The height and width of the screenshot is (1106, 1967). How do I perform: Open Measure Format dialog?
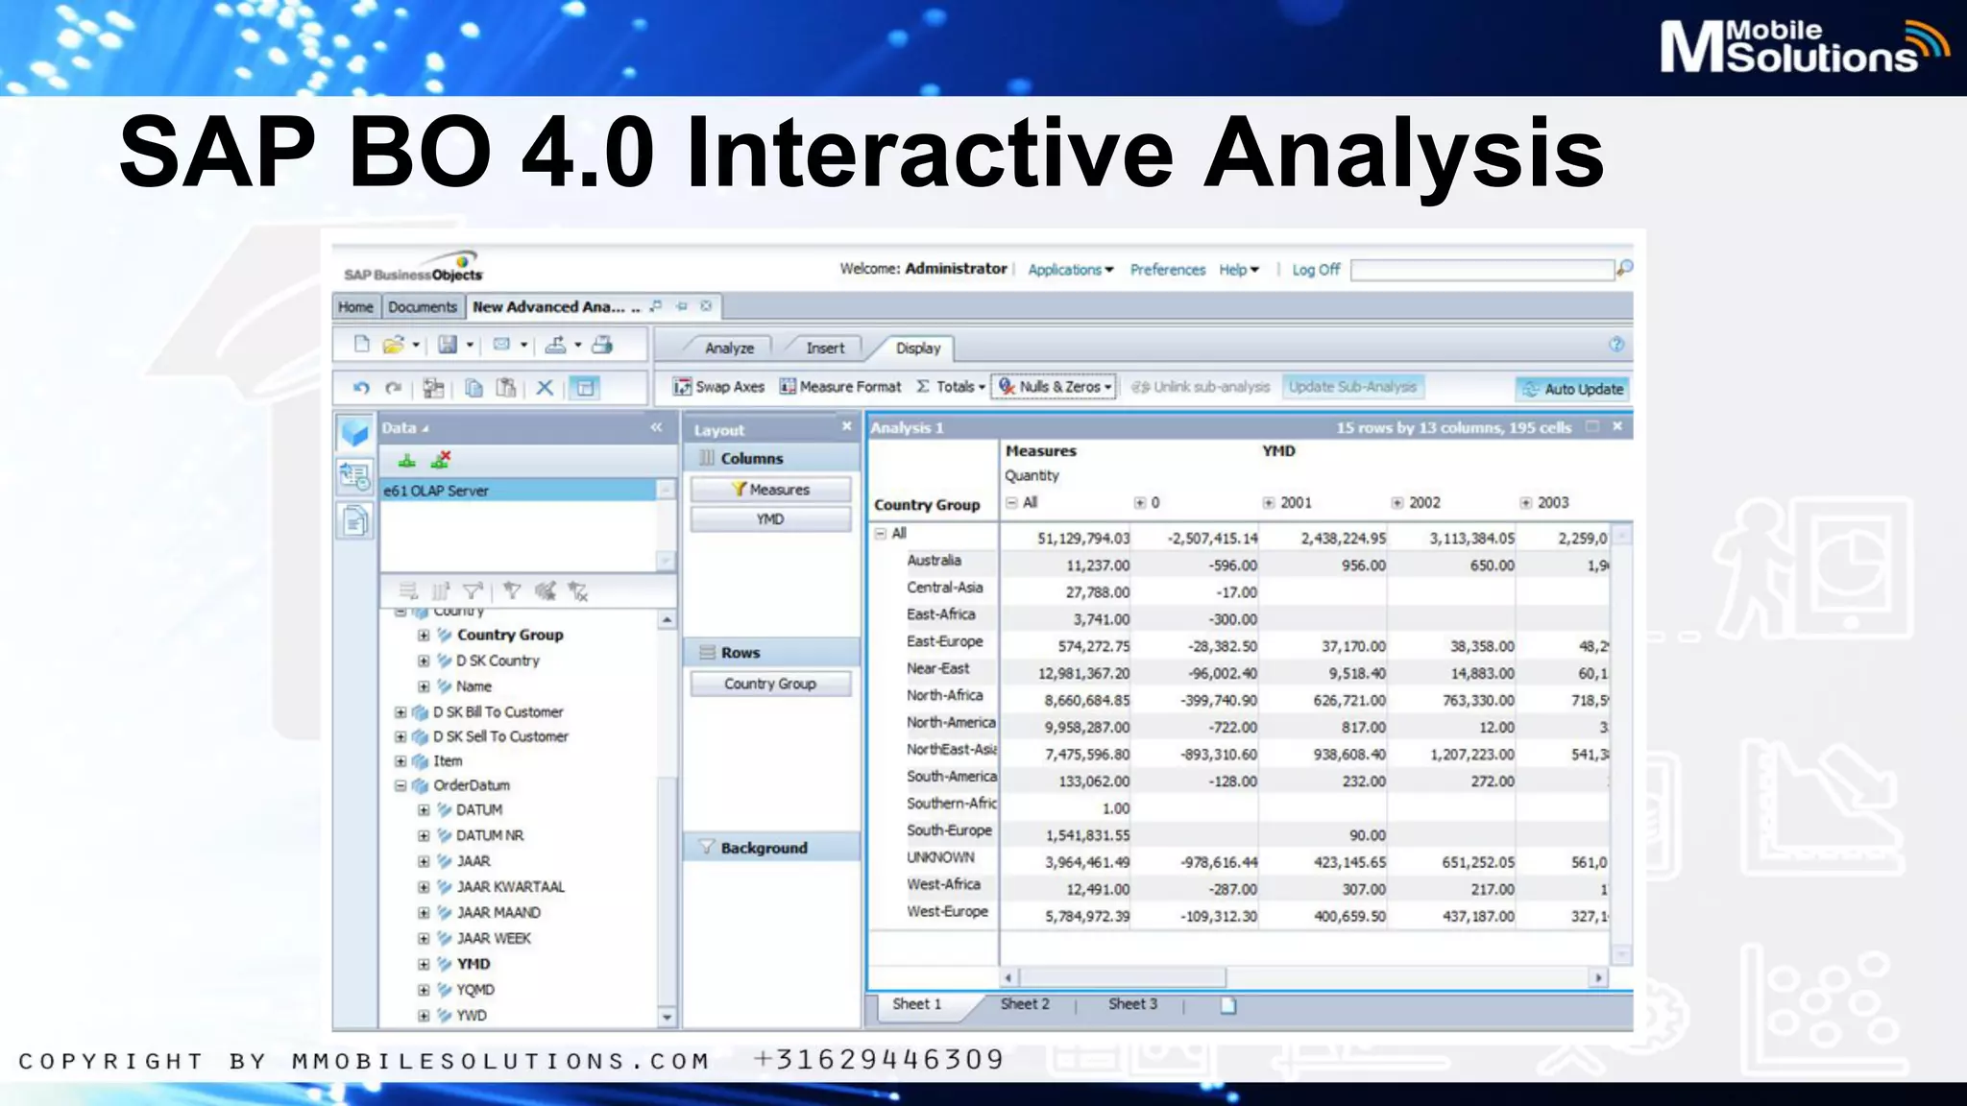point(840,387)
